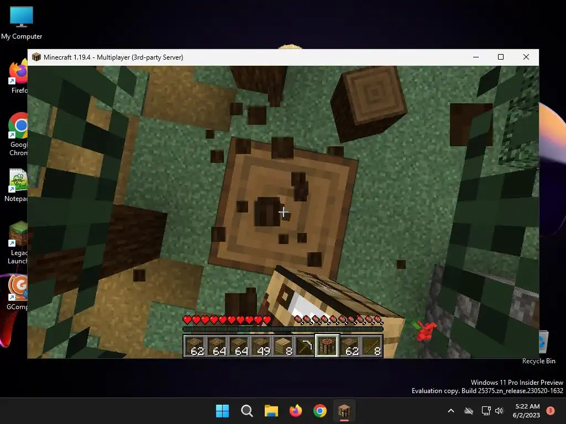
Task: Select the hotbar slot with 49 oak logs
Action: point(261,346)
